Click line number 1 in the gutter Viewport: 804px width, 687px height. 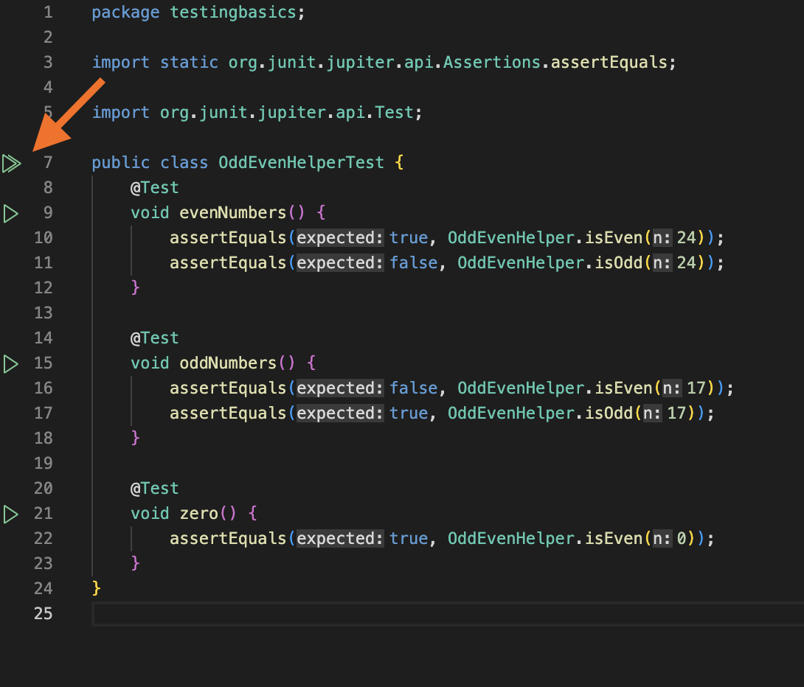coord(48,13)
